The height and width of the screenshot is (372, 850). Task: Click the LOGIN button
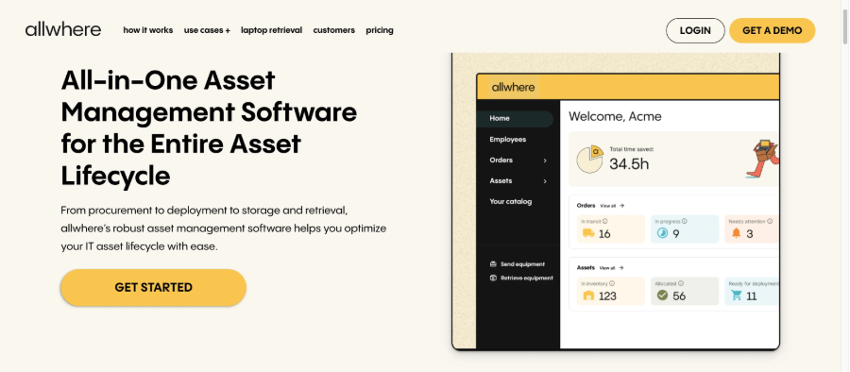(x=695, y=30)
